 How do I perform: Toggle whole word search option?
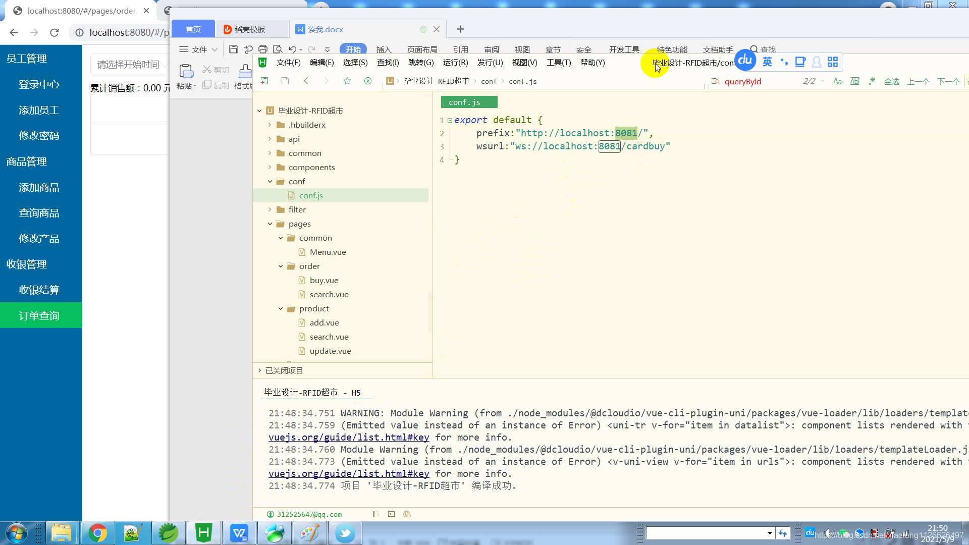pyautogui.click(x=854, y=81)
